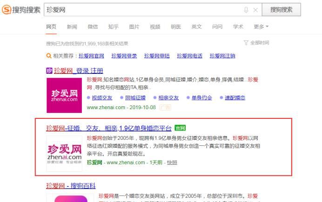
Task: Open the 图片 tab
Action: point(134,26)
